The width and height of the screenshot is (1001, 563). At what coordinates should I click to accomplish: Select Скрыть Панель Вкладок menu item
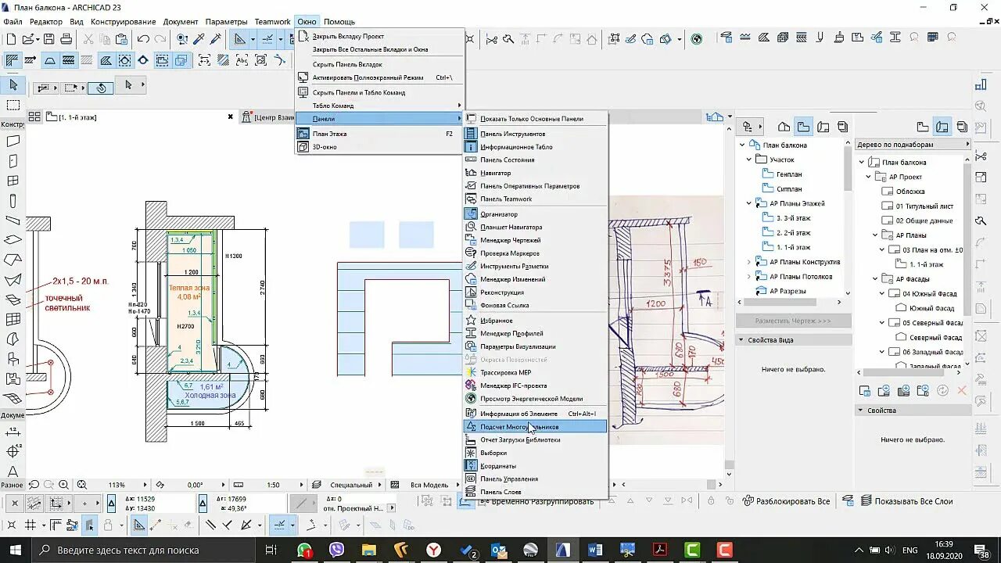coord(380,65)
